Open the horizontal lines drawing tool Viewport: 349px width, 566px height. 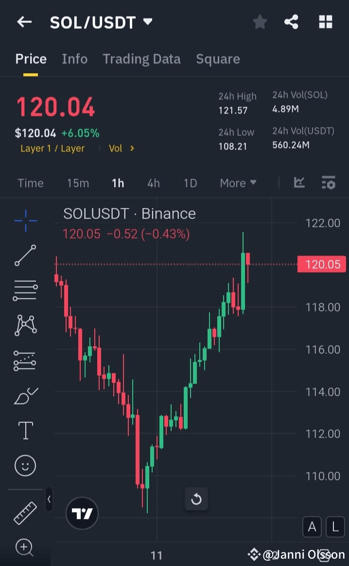[x=25, y=291]
